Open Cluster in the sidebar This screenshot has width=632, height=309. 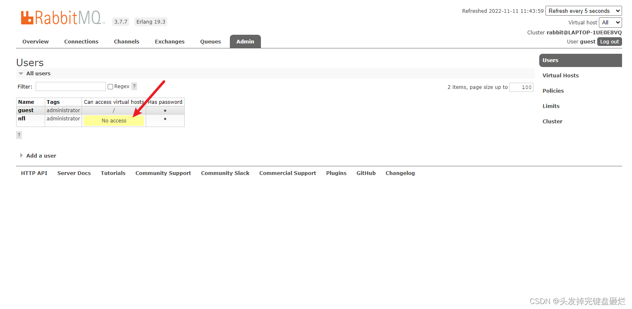coord(552,121)
